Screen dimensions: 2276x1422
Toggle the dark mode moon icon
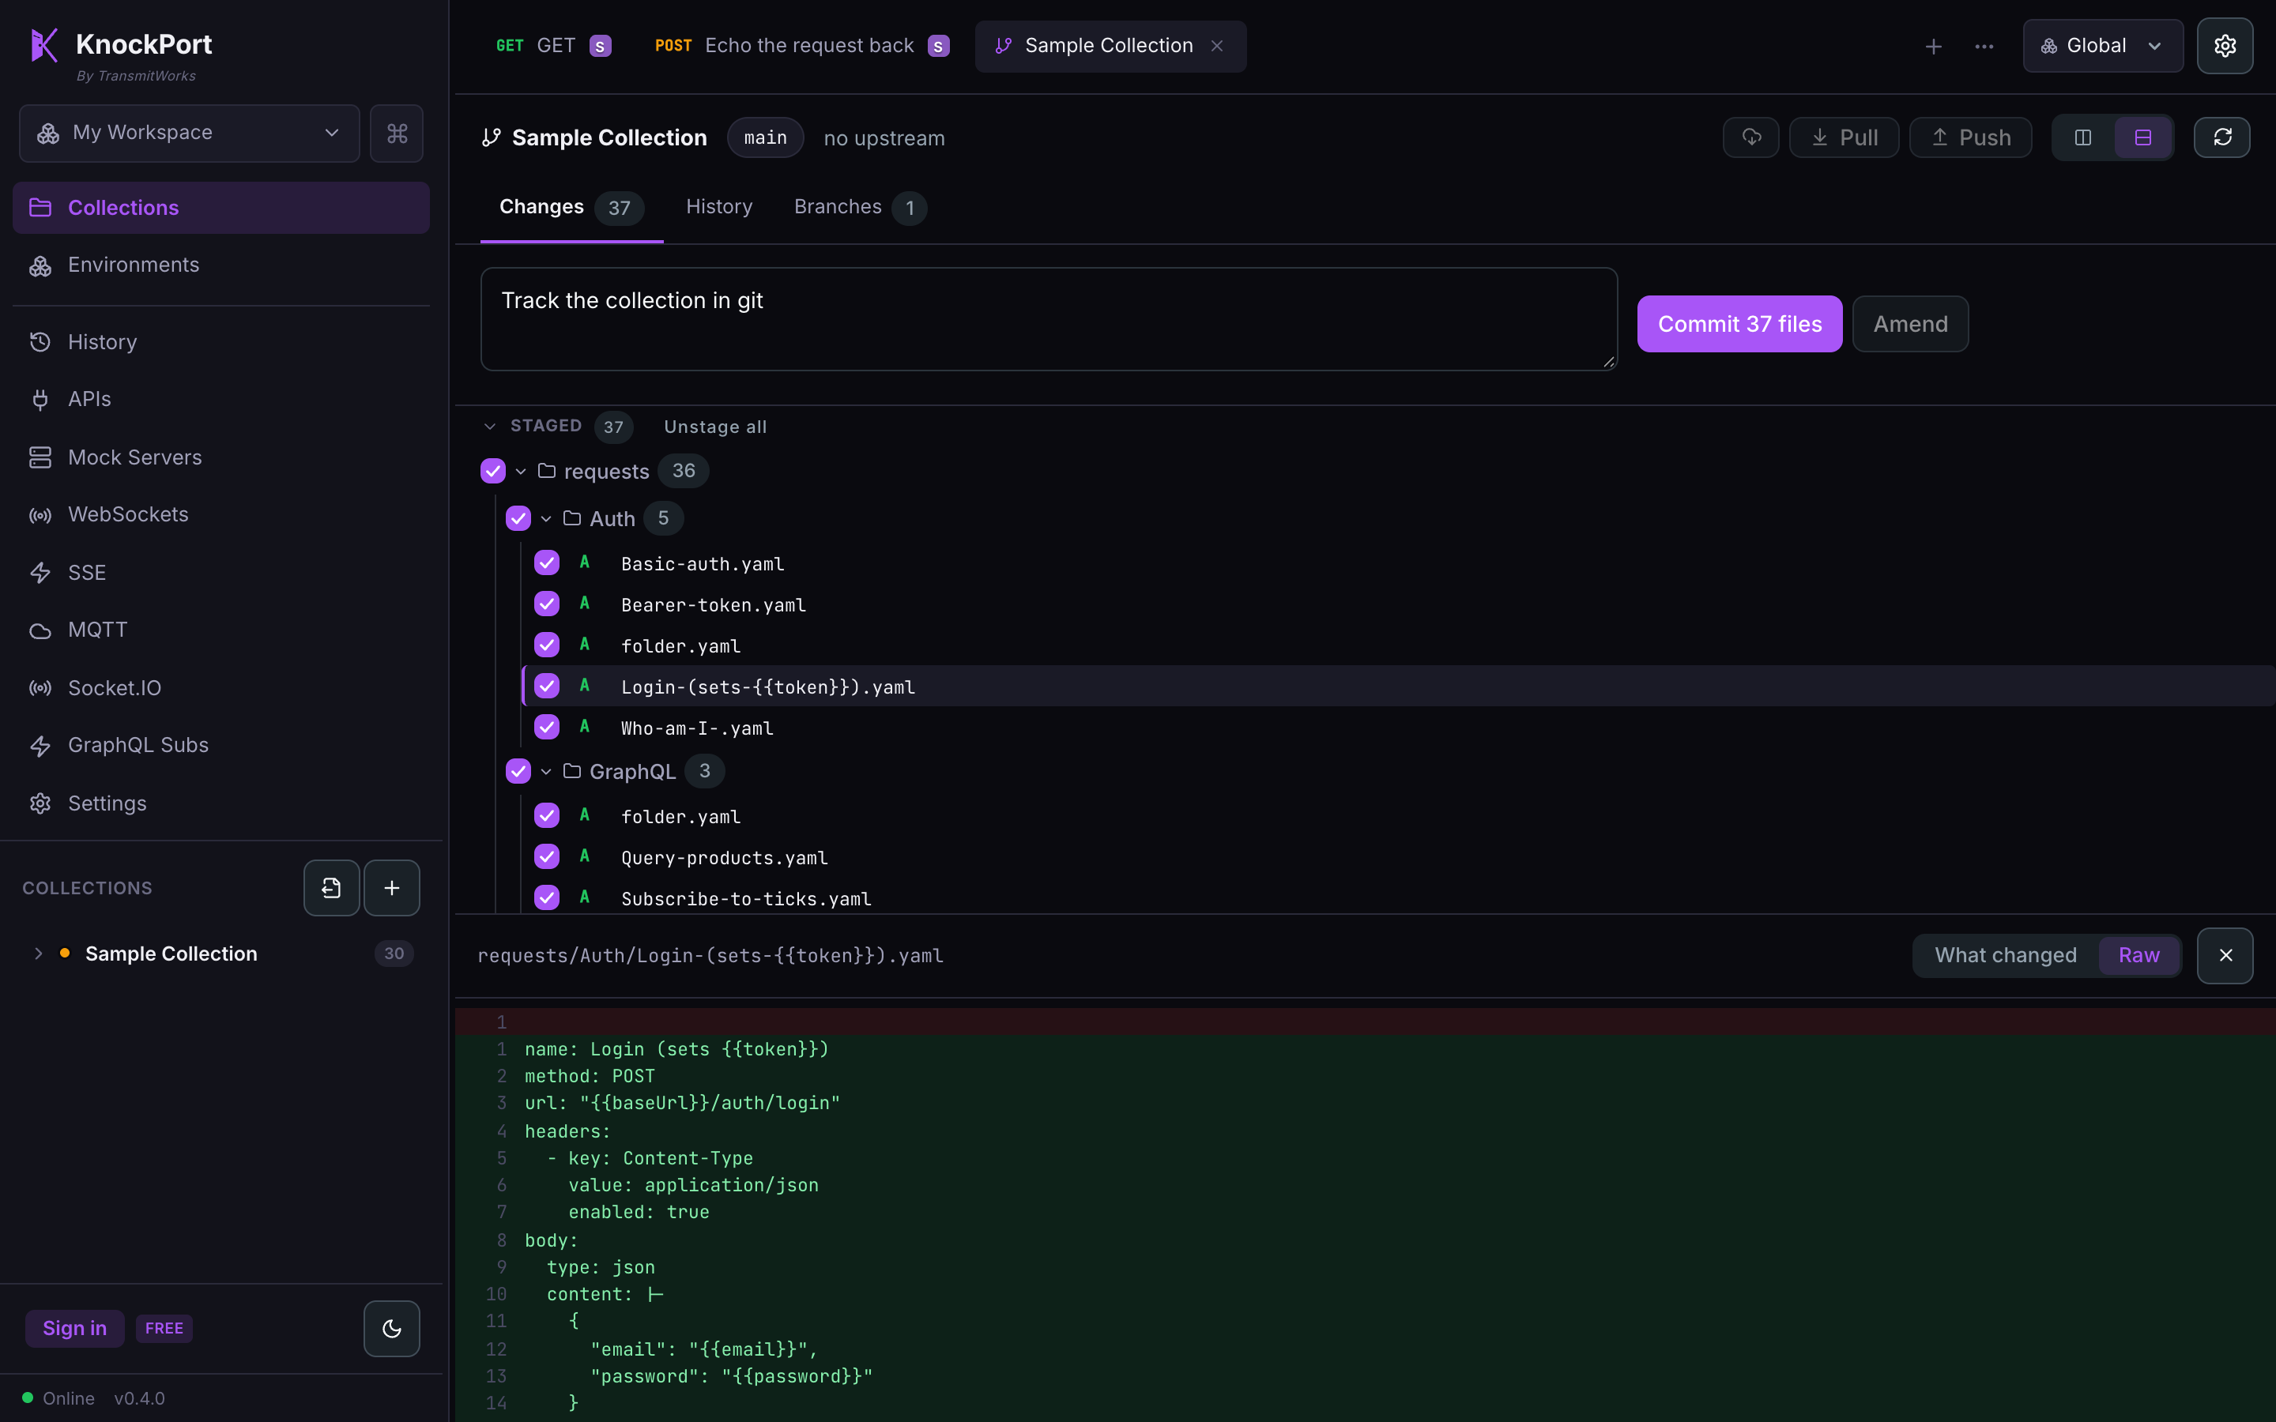coord(391,1328)
